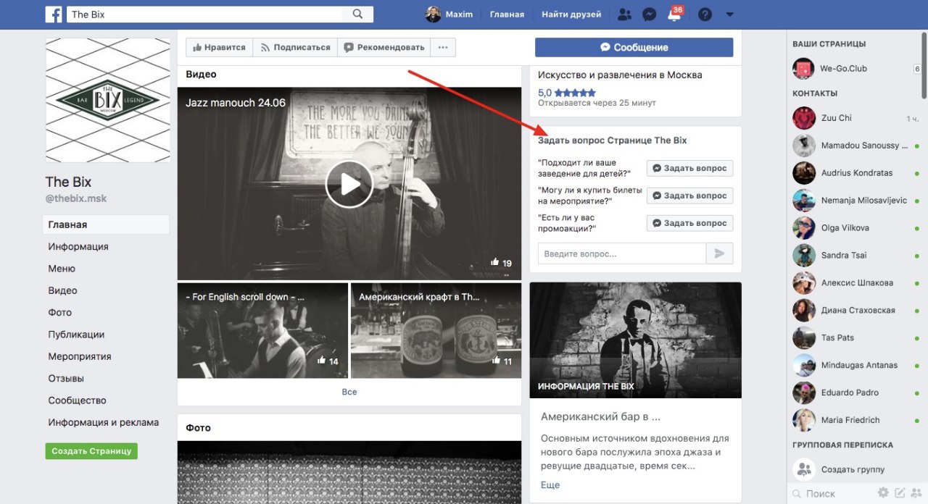
Task: Open chat with Maria Friedrich
Action: coord(854,421)
